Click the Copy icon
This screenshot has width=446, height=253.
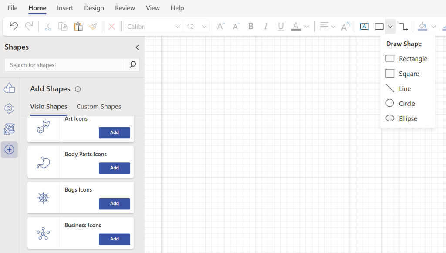tap(63, 27)
